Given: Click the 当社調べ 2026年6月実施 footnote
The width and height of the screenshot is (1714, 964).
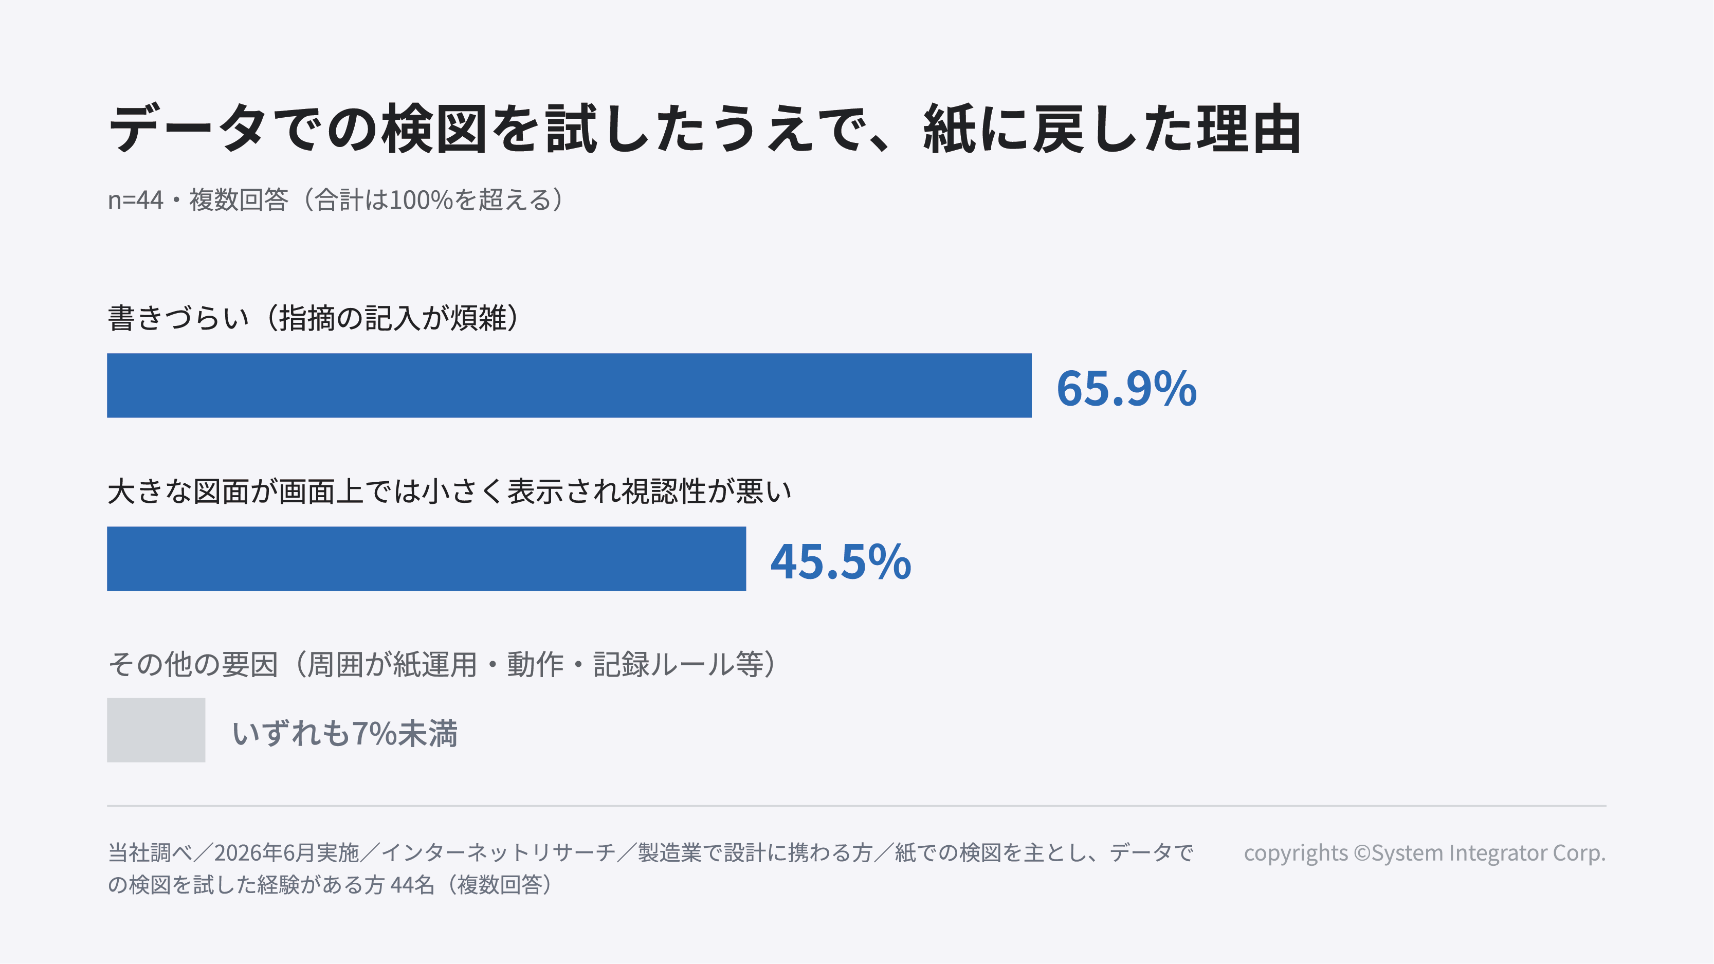Looking at the screenshot, I should click(x=651, y=852).
